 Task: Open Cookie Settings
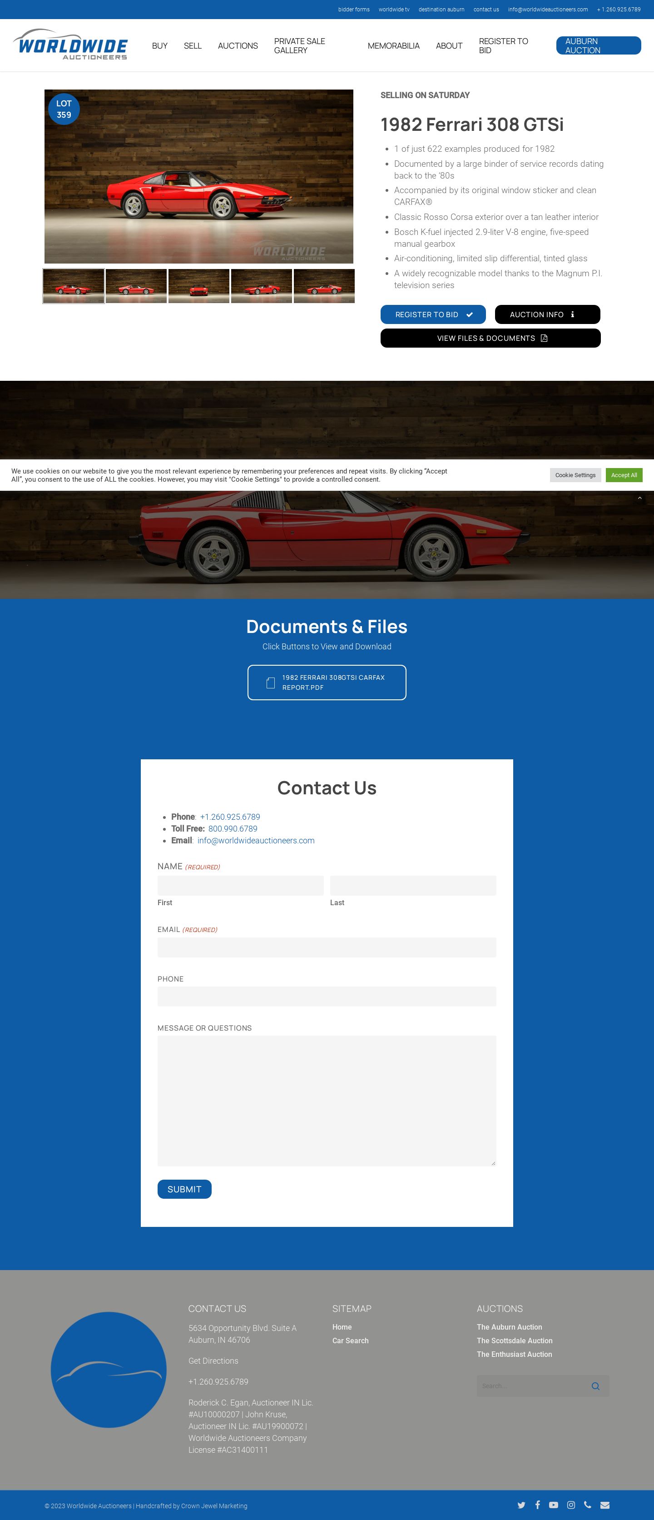click(575, 475)
